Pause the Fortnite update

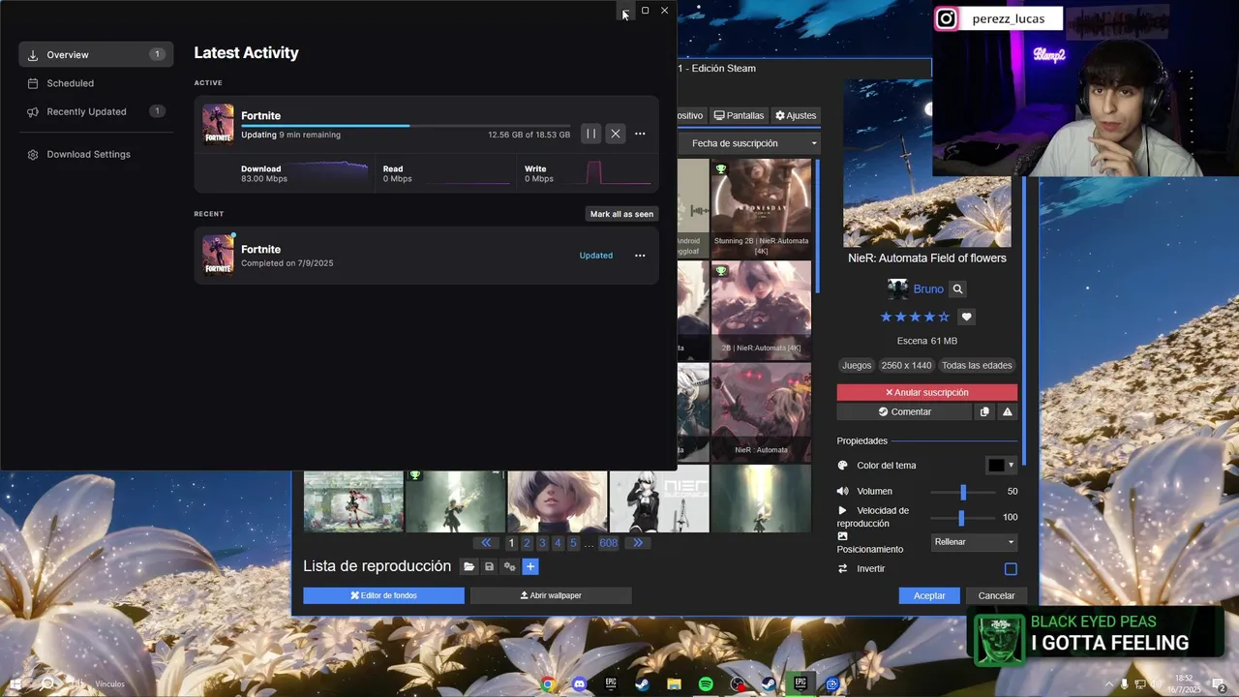(590, 134)
